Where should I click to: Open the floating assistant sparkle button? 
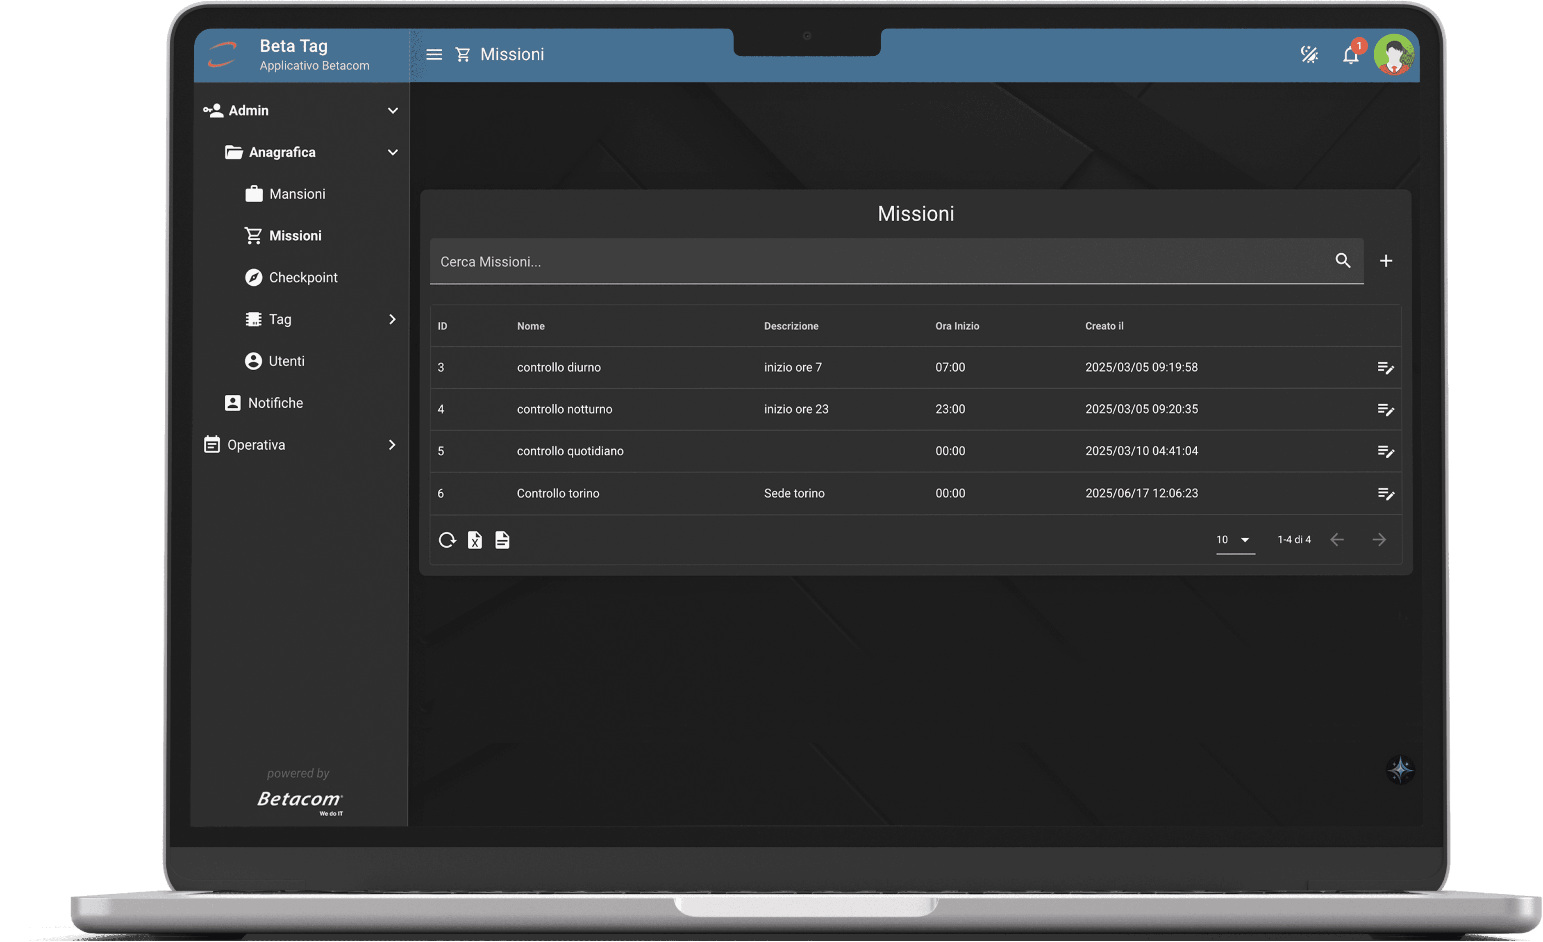point(1400,769)
